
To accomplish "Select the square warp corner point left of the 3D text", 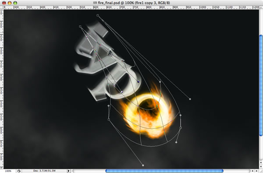I will tap(80, 26).
